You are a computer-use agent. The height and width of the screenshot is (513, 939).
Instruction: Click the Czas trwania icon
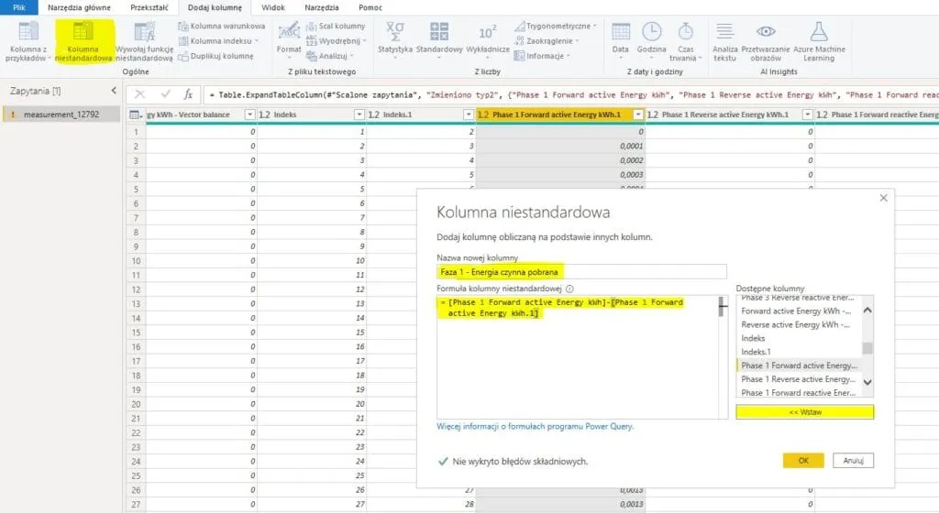tap(685, 31)
